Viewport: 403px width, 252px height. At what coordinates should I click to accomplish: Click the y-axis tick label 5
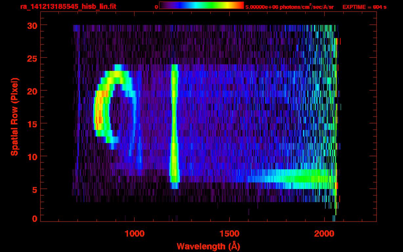pyautogui.click(x=35, y=189)
